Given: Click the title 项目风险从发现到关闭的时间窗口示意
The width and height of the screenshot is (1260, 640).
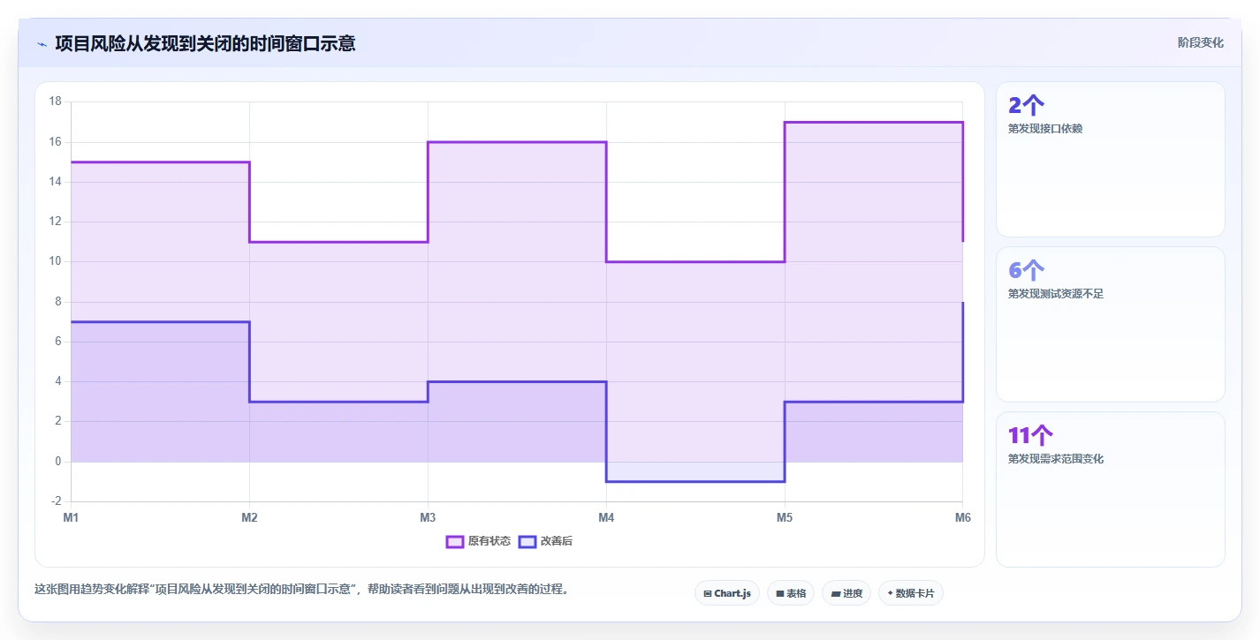Looking at the screenshot, I should click(x=205, y=43).
